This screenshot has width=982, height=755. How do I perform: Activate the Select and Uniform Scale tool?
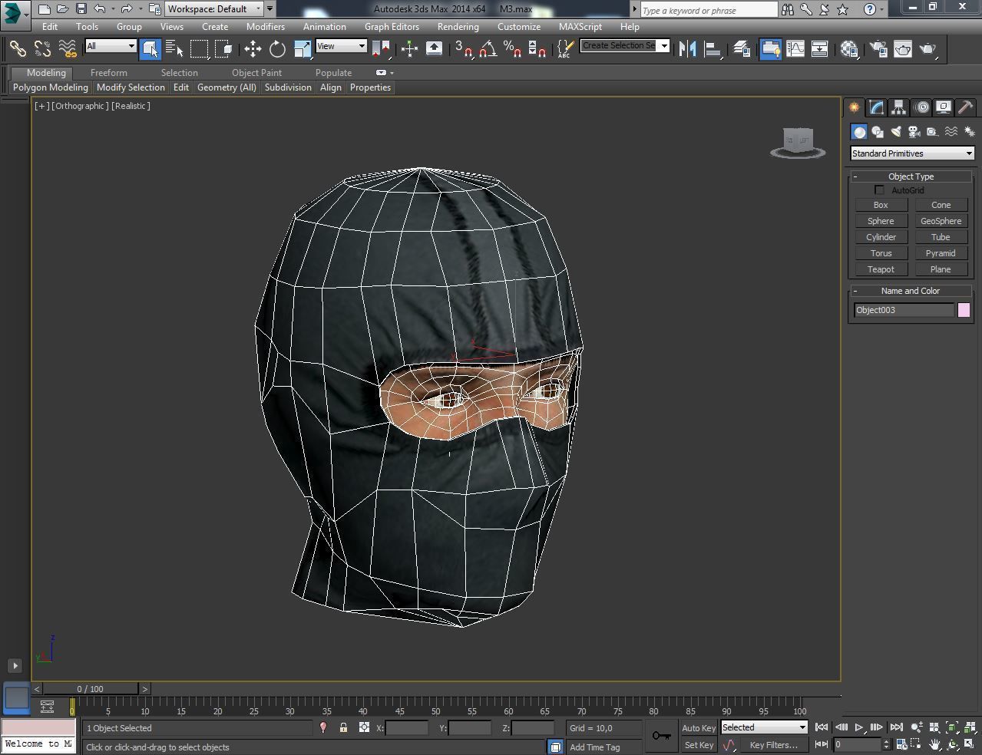(x=303, y=49)
